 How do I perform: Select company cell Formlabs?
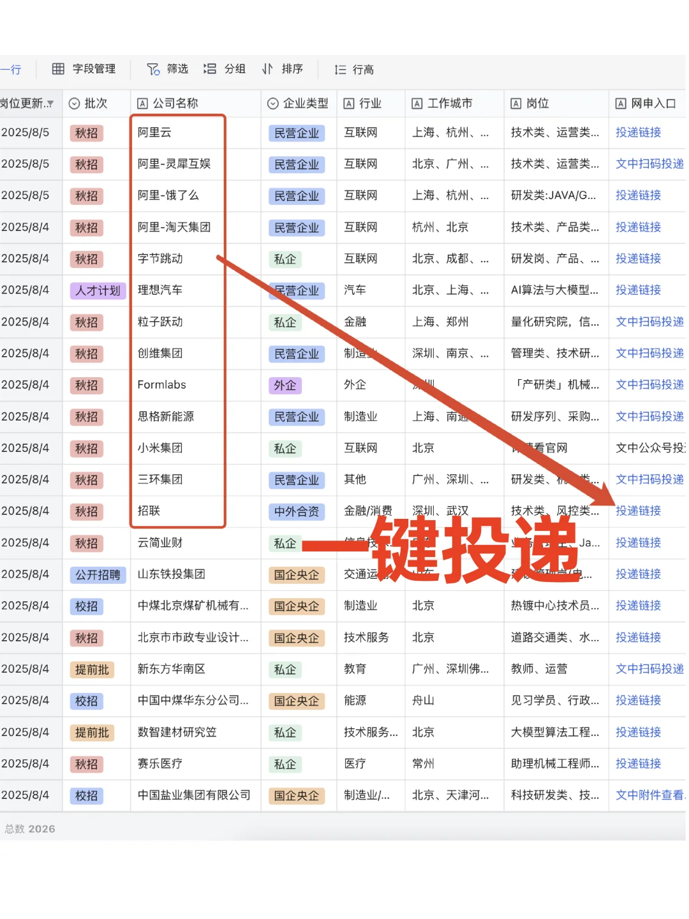[x=196, y=385]
